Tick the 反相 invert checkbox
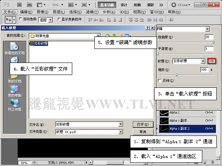222x166 pixels. pyautogui.click(x=159, y=81)
